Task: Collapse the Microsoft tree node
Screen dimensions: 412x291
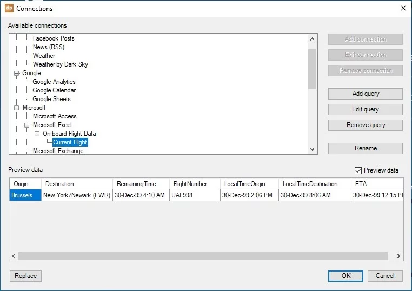Action: pyautogui.click(x=17, y=108)
